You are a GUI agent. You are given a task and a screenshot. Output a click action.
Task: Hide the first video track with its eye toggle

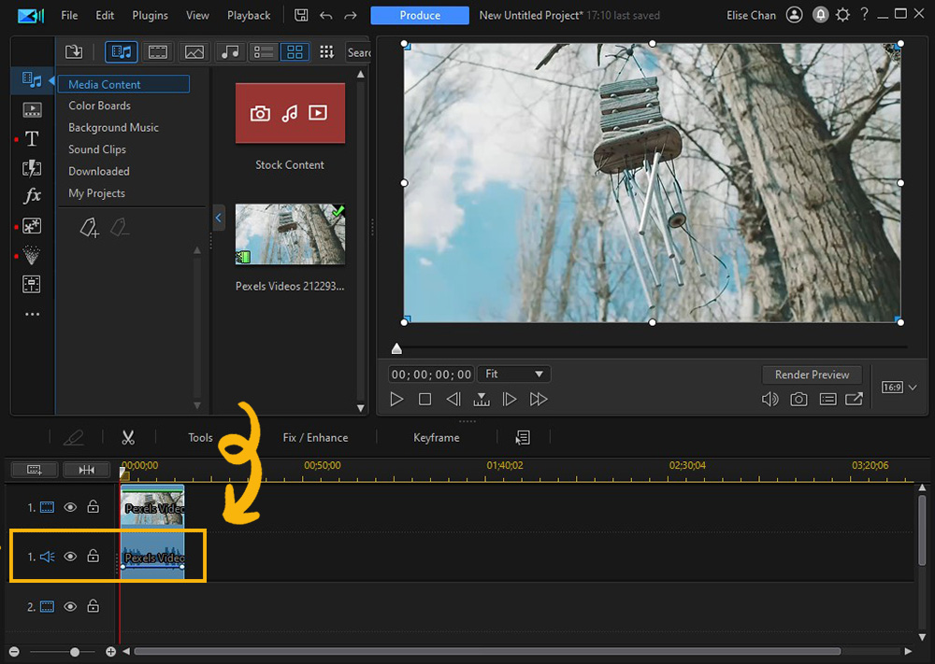pyautogui.click(x=70, y=506)
